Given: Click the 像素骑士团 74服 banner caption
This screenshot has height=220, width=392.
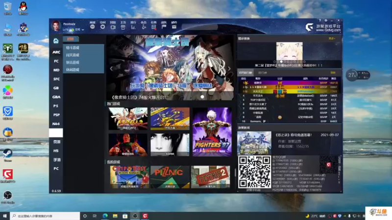Looking at the screenshot, I should point(139,97).
